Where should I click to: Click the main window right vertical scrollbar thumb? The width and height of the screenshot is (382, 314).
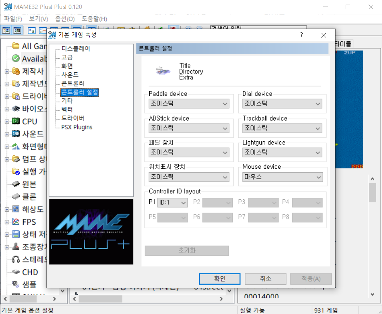coord(372,193)
